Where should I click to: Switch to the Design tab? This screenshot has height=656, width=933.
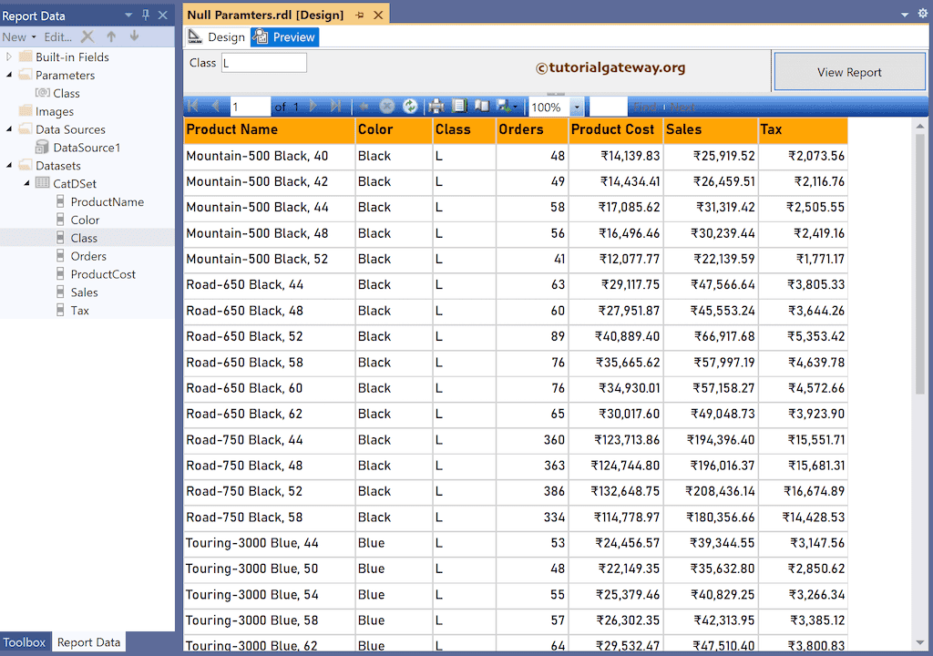coord(217,37)
